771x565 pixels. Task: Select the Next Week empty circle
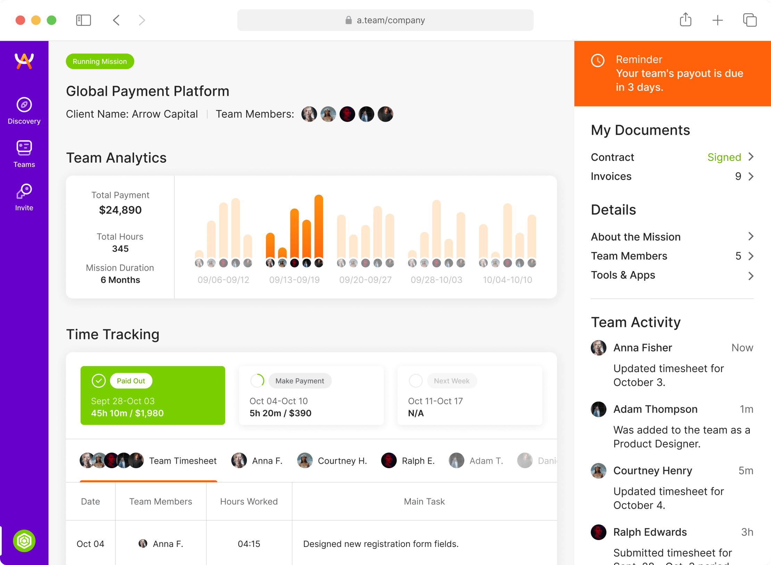pos(416,381)
